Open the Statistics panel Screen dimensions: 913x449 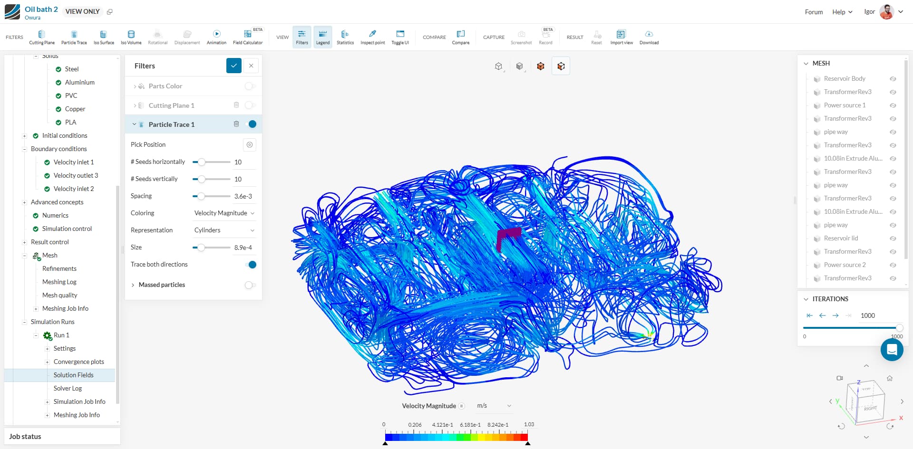click(x=345, y=37)
